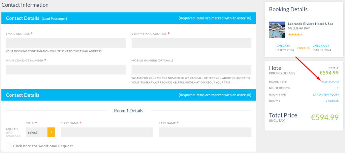Tick the Additional Request checkbox
Viewport: 345px width, 153px height.
(x=8, y=146)
